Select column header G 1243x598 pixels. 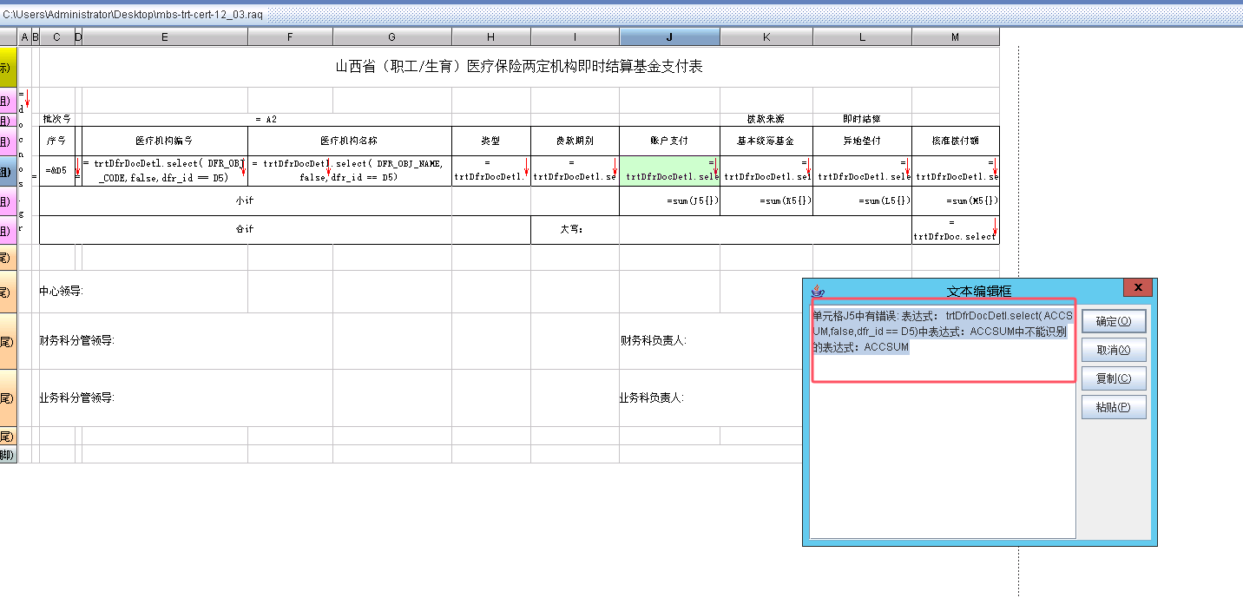(x=392, y=36)
